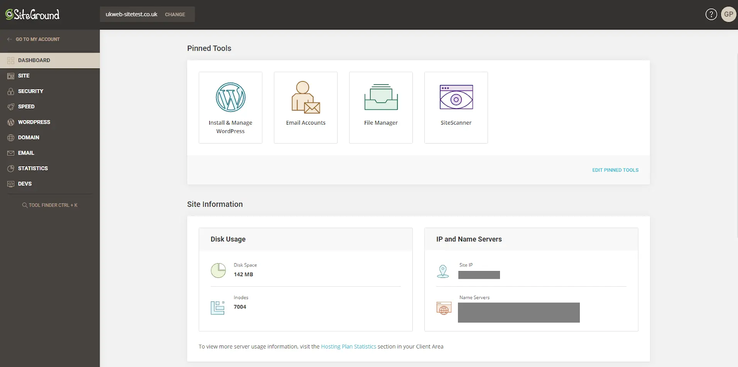This screenshot has height=367, width=738.
Task: Click the 142 MB disk space value
Action: 244,274
